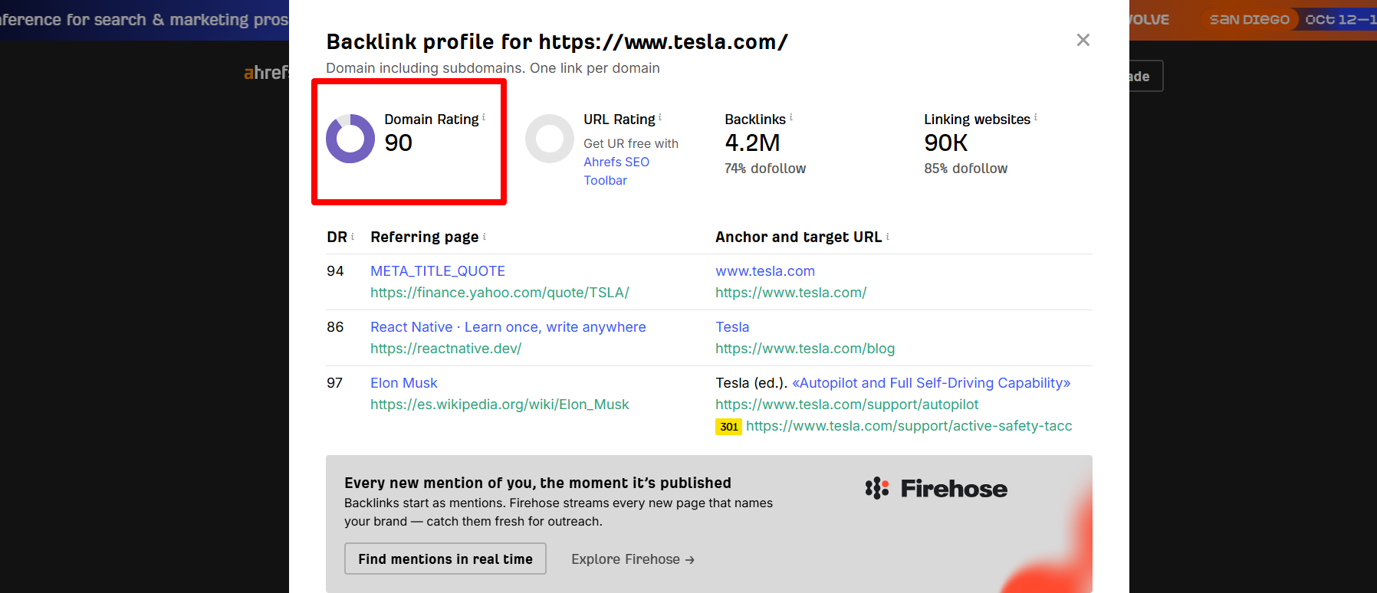Click DR value 86 in second row
The height and width of the screenshot is (593, 1377).
(x=335, y=327)
